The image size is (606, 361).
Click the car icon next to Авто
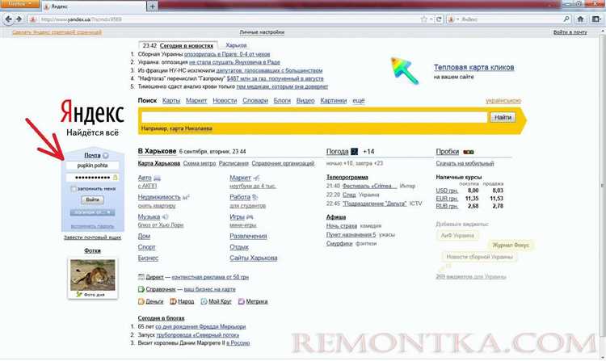[x=158, y=178]
